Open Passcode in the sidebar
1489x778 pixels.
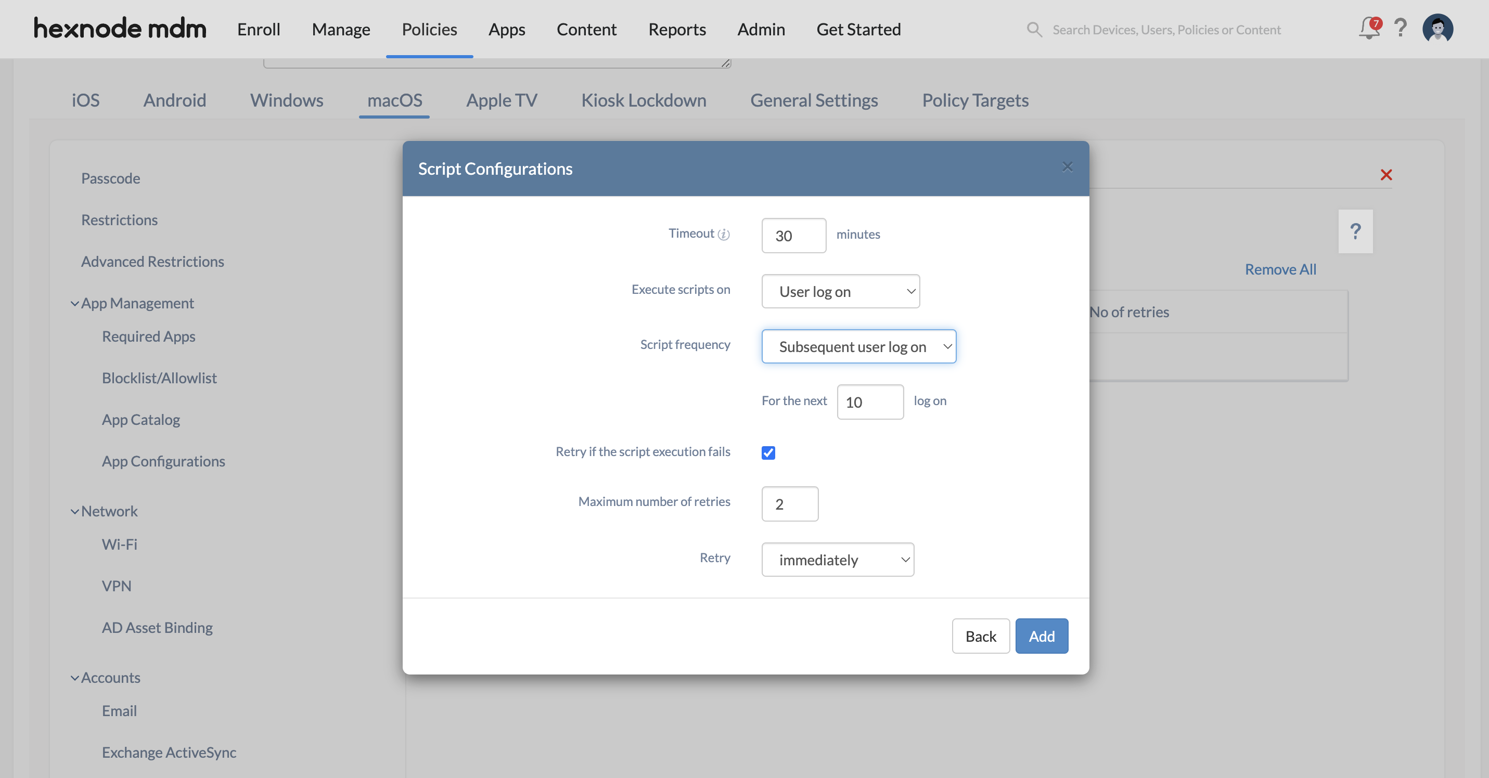tap(110, 178)
